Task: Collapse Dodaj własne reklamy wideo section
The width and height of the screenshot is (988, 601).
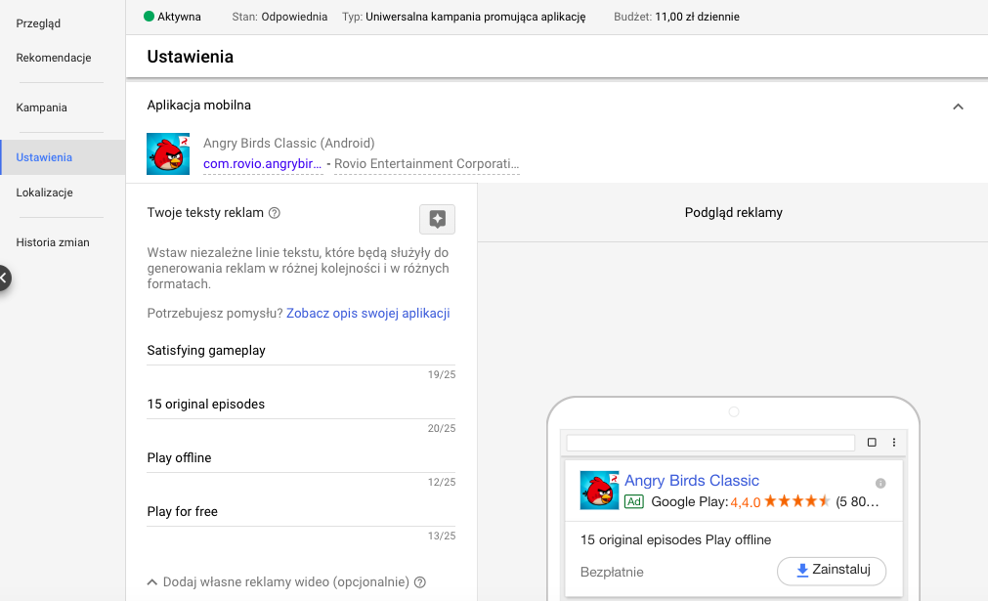Action: pos(151,582)
